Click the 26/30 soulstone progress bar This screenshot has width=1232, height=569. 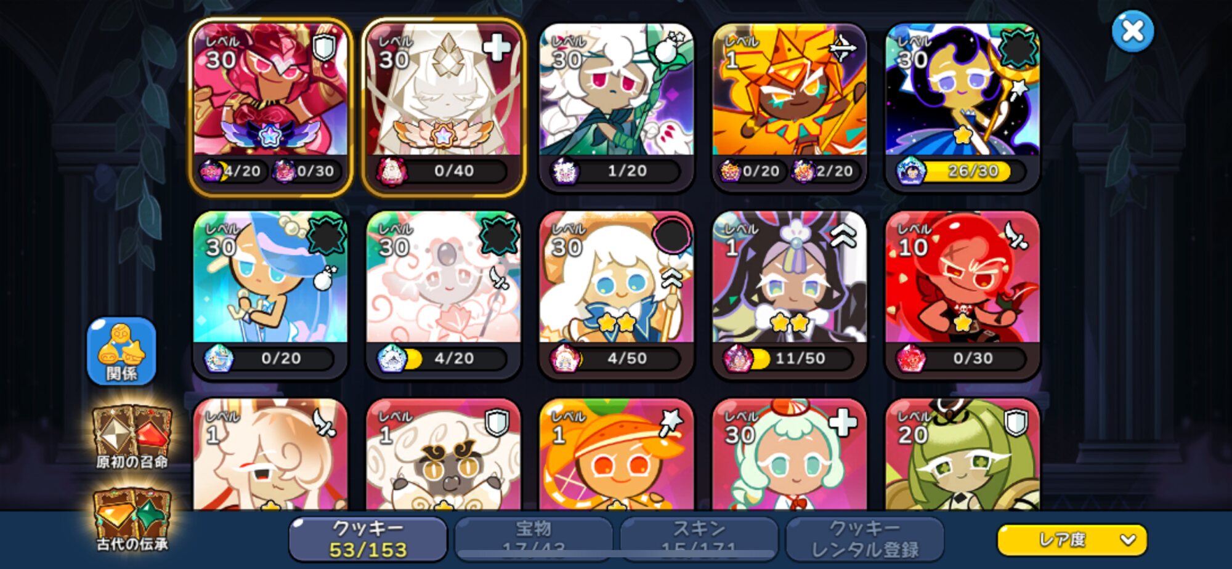tap(962, 171)
